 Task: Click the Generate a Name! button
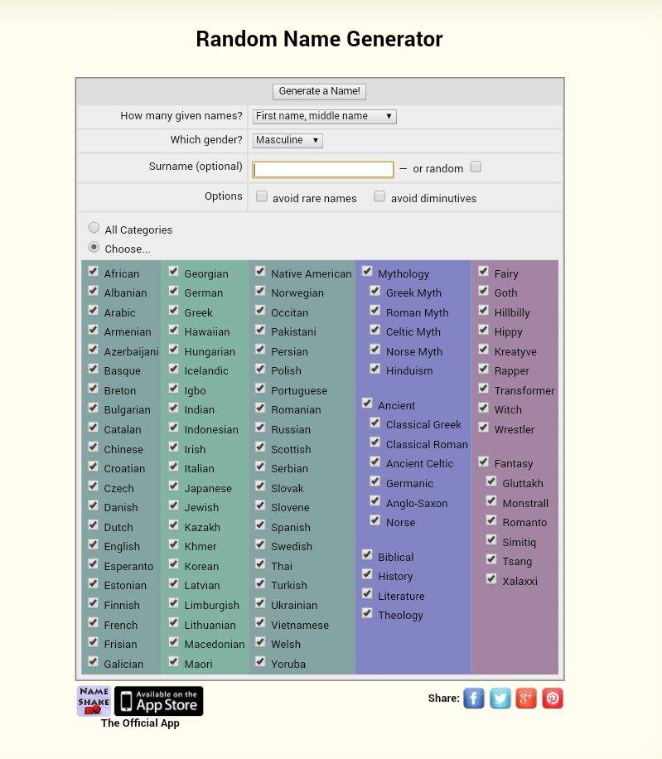click(319, 91)
